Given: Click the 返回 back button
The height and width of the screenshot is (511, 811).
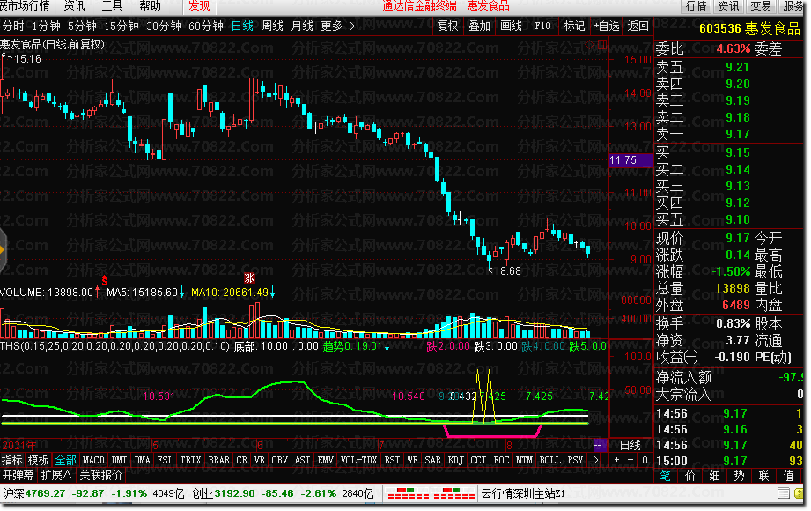Looking at the screenshot, I should (638, 26).
